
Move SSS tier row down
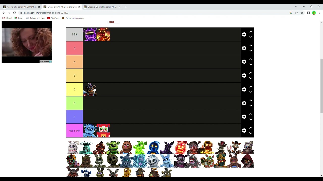(x=251, y=37)
